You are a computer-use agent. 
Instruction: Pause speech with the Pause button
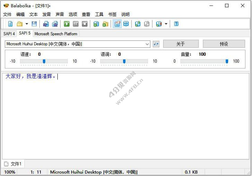(76, 24)
